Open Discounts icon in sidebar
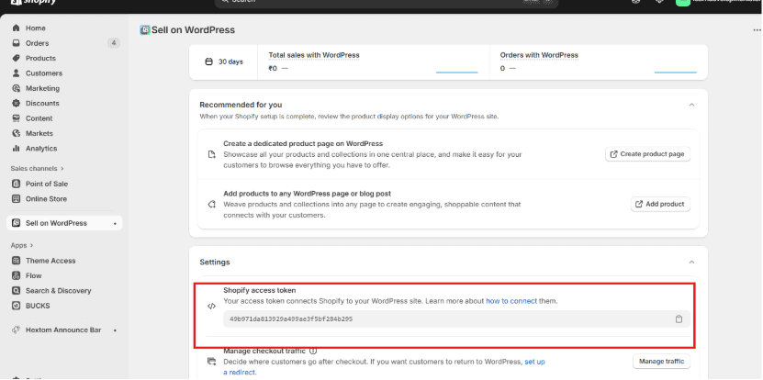Screen dimensions: 763x380 point(16,104)
